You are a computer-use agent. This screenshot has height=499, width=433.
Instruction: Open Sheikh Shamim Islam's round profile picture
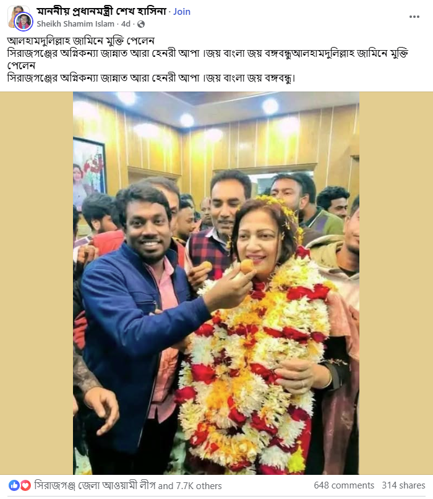pyautogui.click(x=24, y=22)
